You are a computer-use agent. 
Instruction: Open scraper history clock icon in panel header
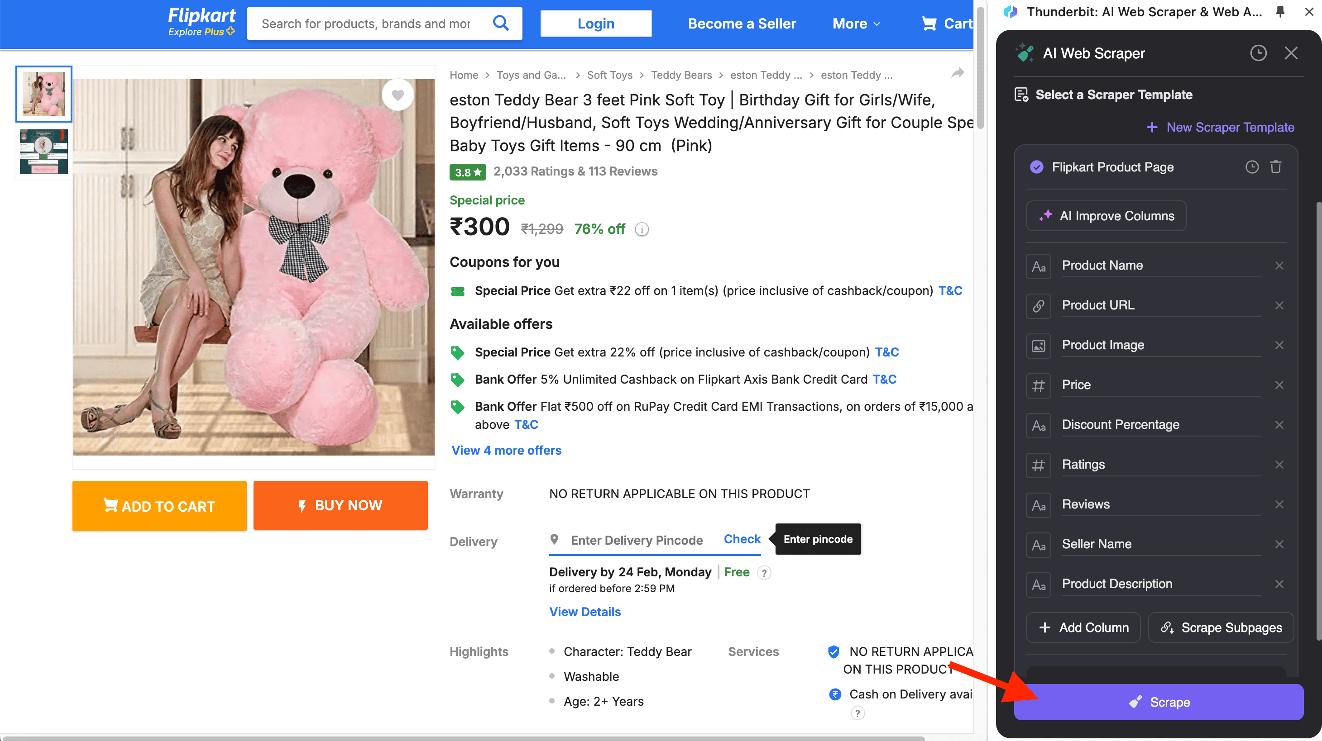click(1258, 53)
